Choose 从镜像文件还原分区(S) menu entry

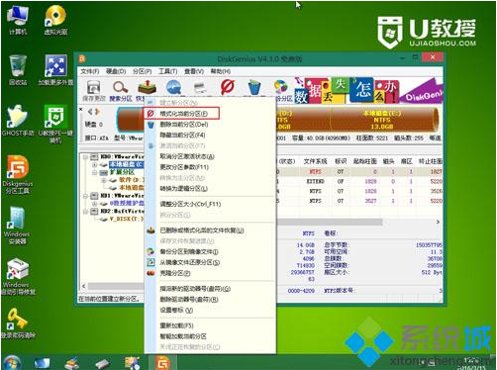pos(210,263)
